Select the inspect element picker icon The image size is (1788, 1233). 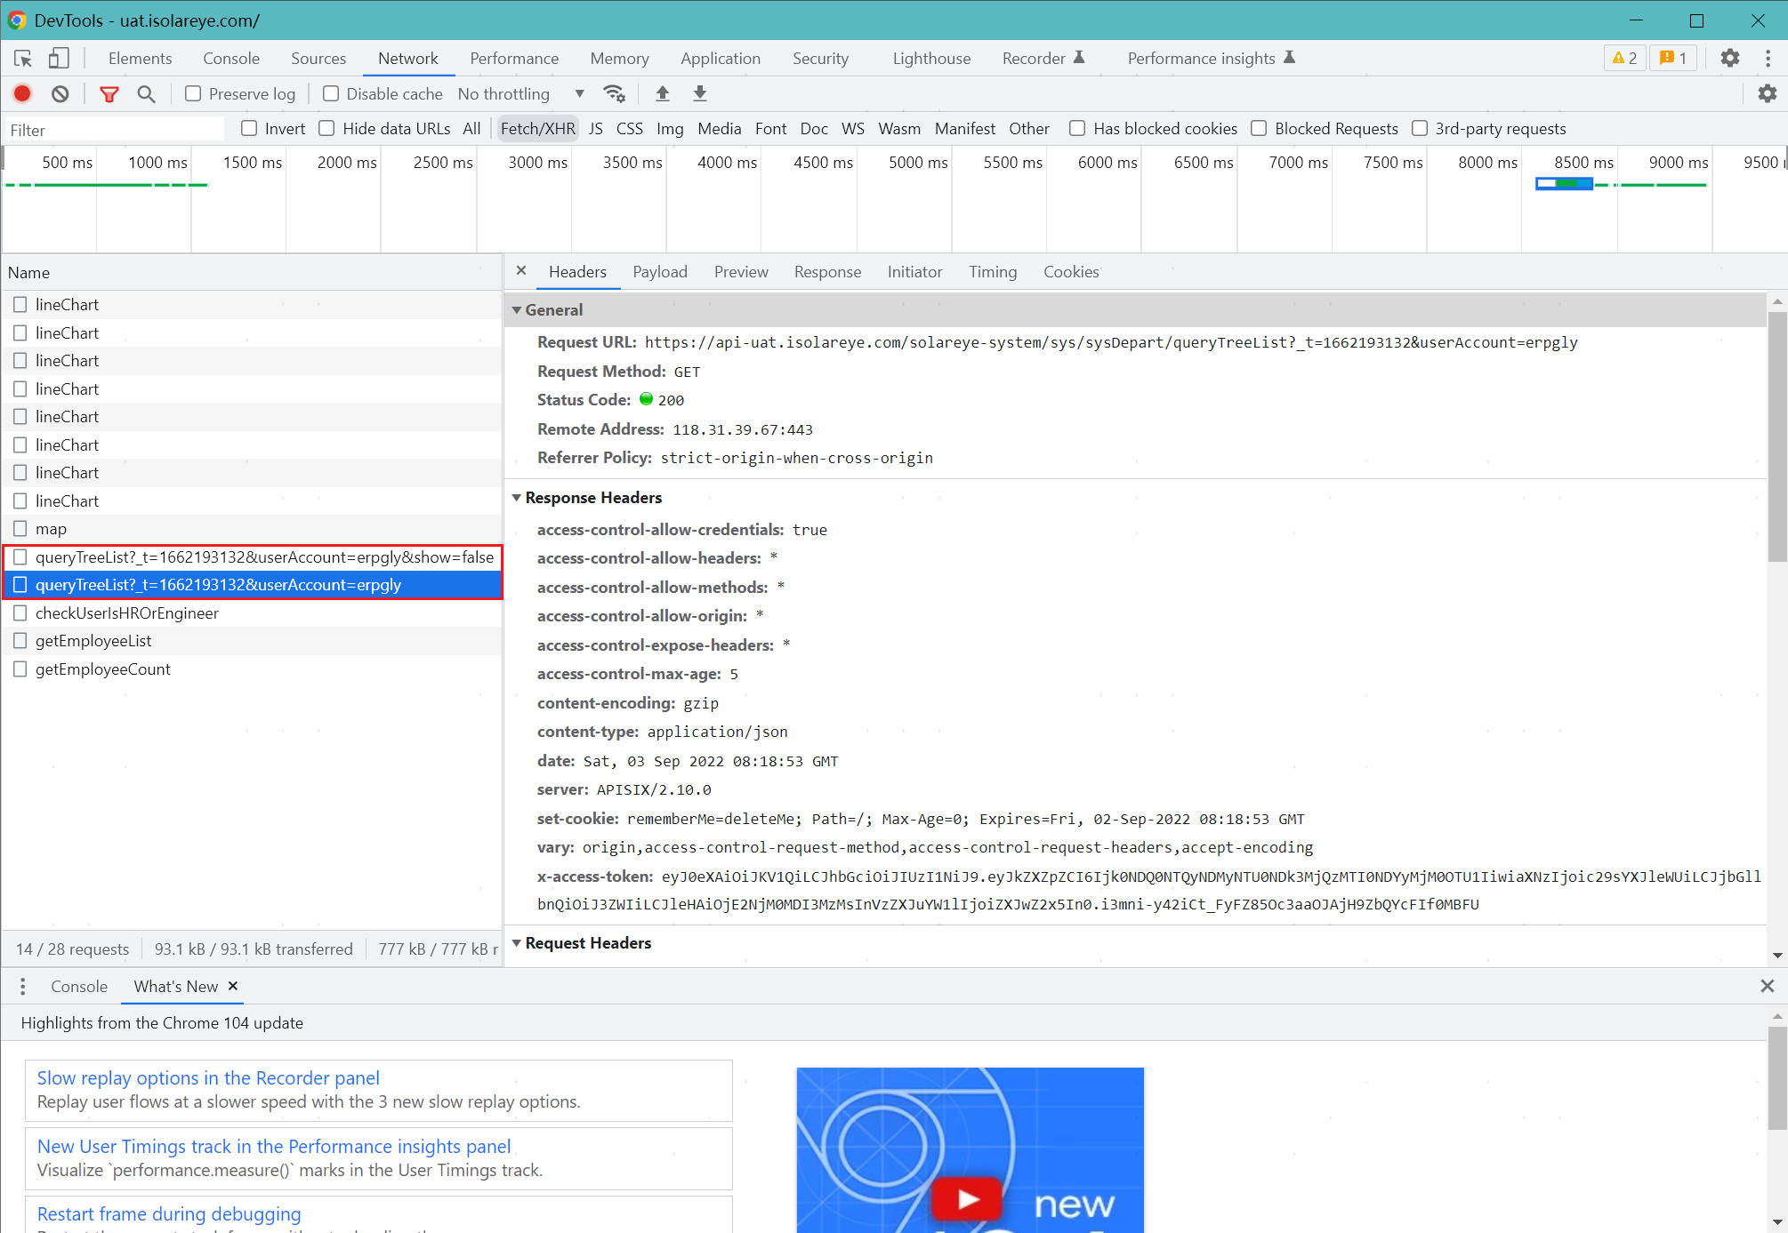pyautogui.click(x=23, y=59)
